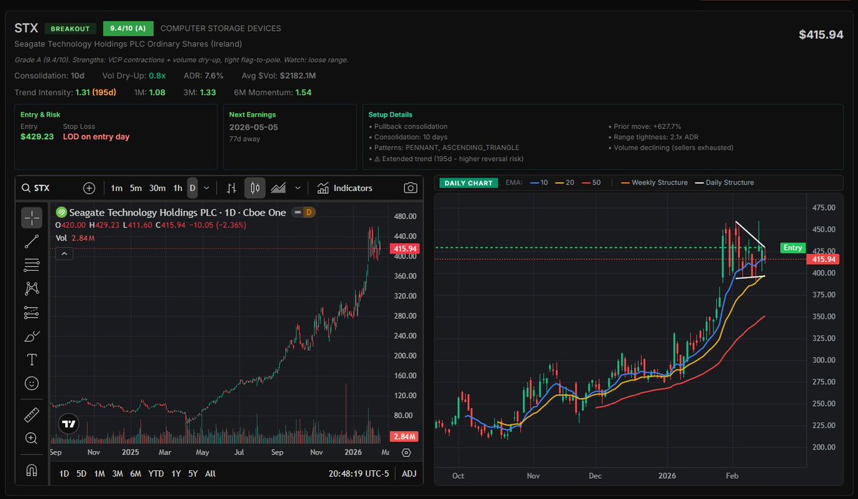Image resolution: width=858 pixels, height=499 pixels.
Task: Expand the timeframe interval dropdown arrow
Action: [x=206, y=188]
